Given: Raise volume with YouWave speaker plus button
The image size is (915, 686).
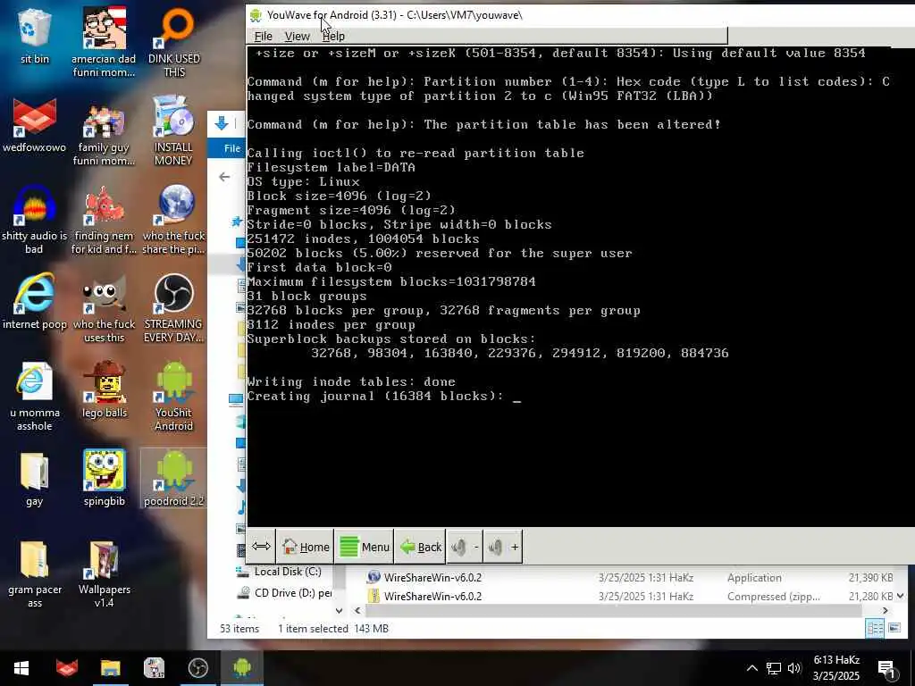Looking at the screenshot, I should pyautogui.click(x=502, y=547).
